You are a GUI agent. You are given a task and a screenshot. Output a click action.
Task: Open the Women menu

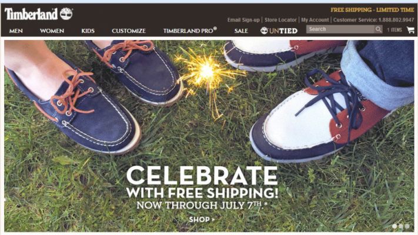point(52,31)
